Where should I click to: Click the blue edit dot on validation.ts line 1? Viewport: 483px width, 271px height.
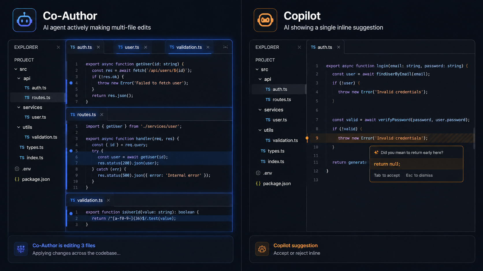click(x=71, y=213)
